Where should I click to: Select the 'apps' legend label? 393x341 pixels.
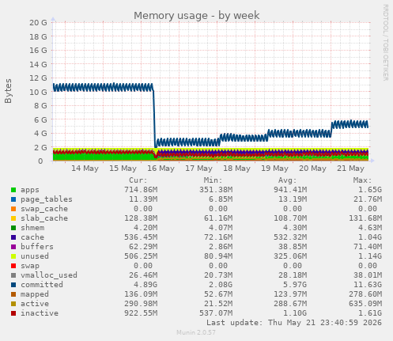(30, 190)
